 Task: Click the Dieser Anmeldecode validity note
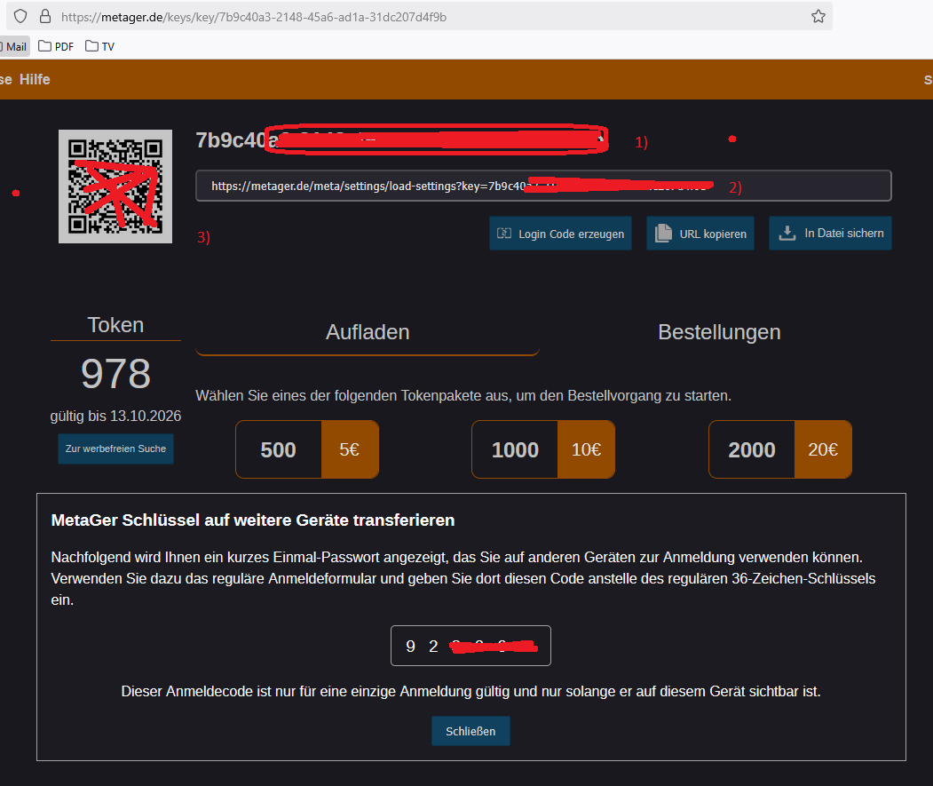(x=470, y=692)
